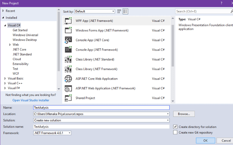233x145 pixels.
Task: Click the project Name input field
Action: tap(101, 108)
